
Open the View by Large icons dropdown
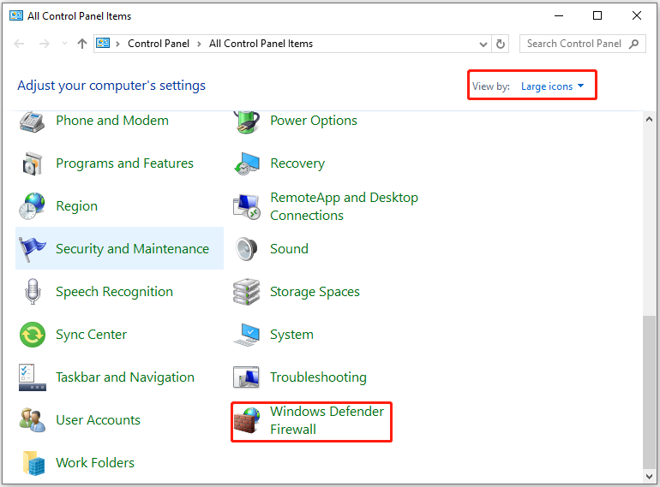(552, 86)
